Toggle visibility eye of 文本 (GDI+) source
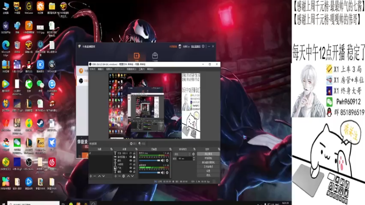The image size is (365, 205). point(130,153)
